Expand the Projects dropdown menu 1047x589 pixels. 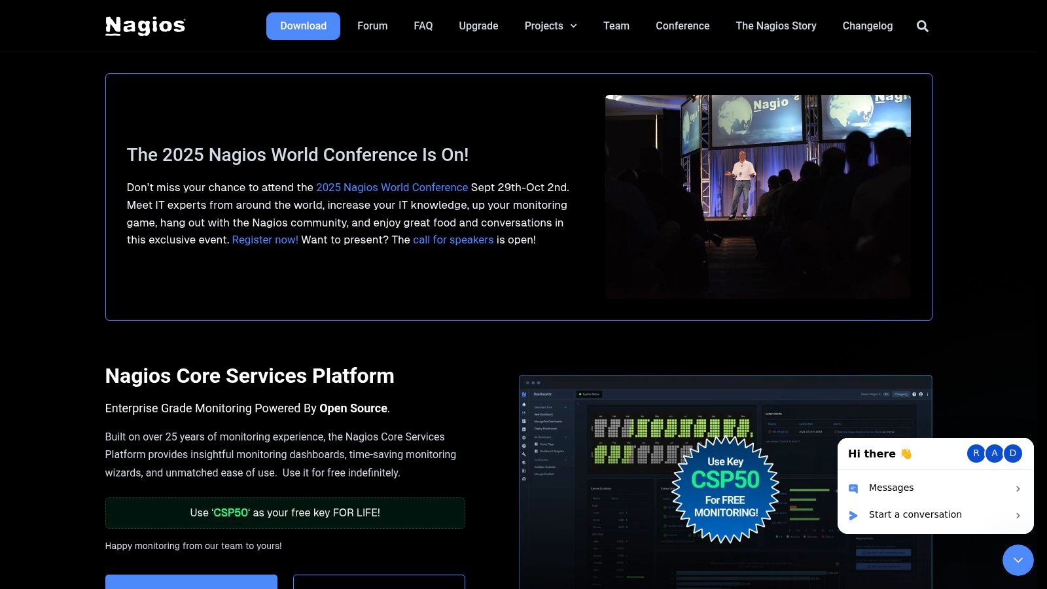(x=550, y=26)
